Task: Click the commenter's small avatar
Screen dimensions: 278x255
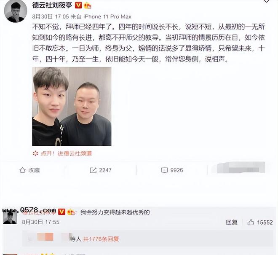Action: 10,217
